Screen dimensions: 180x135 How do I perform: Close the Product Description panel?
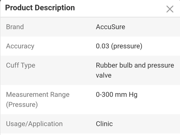pyautogui.click(x=170, y=9)
